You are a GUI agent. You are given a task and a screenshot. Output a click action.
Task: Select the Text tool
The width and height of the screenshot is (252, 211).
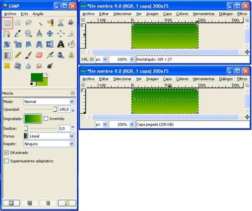tap(60, 44)
